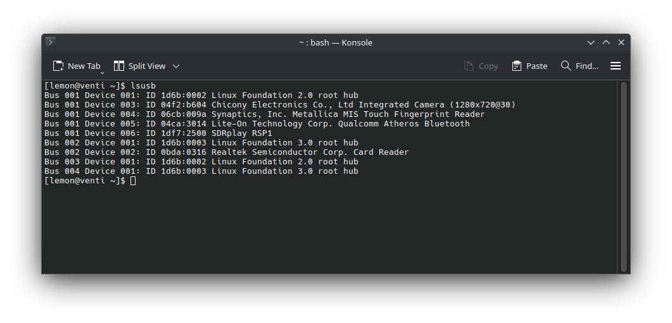The width and height of the screenshot is (672, 323).
Task: Open the hamburger menu
Action: (x=616, y=66)
